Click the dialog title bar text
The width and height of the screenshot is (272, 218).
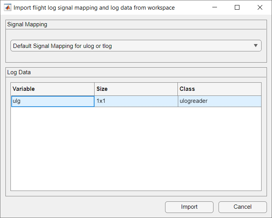pyautogui.click(x=94, y=7)
